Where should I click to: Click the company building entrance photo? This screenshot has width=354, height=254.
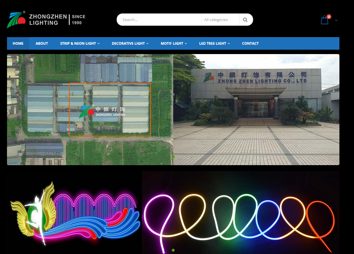coord(256,110)
